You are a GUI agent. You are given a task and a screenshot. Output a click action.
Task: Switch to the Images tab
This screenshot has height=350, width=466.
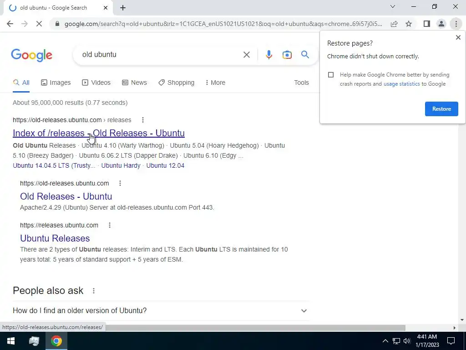click(56, 82)
